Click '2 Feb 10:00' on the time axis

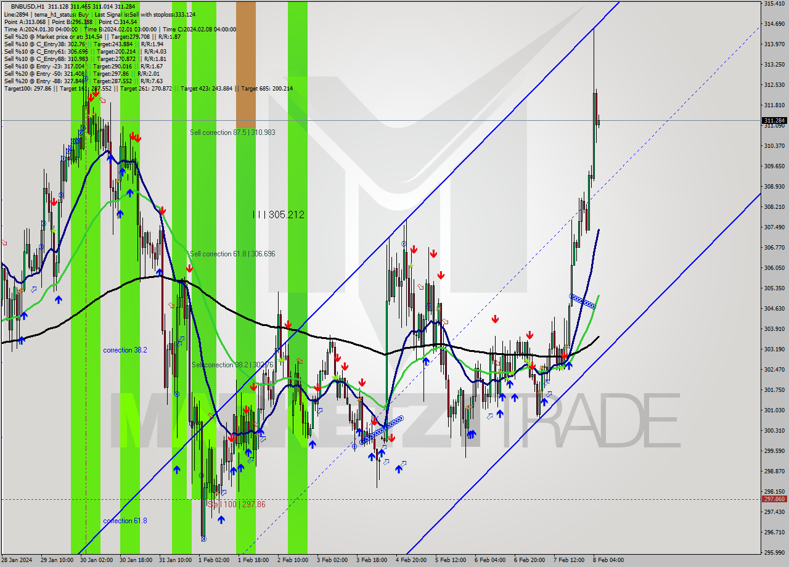click(292, 560)
